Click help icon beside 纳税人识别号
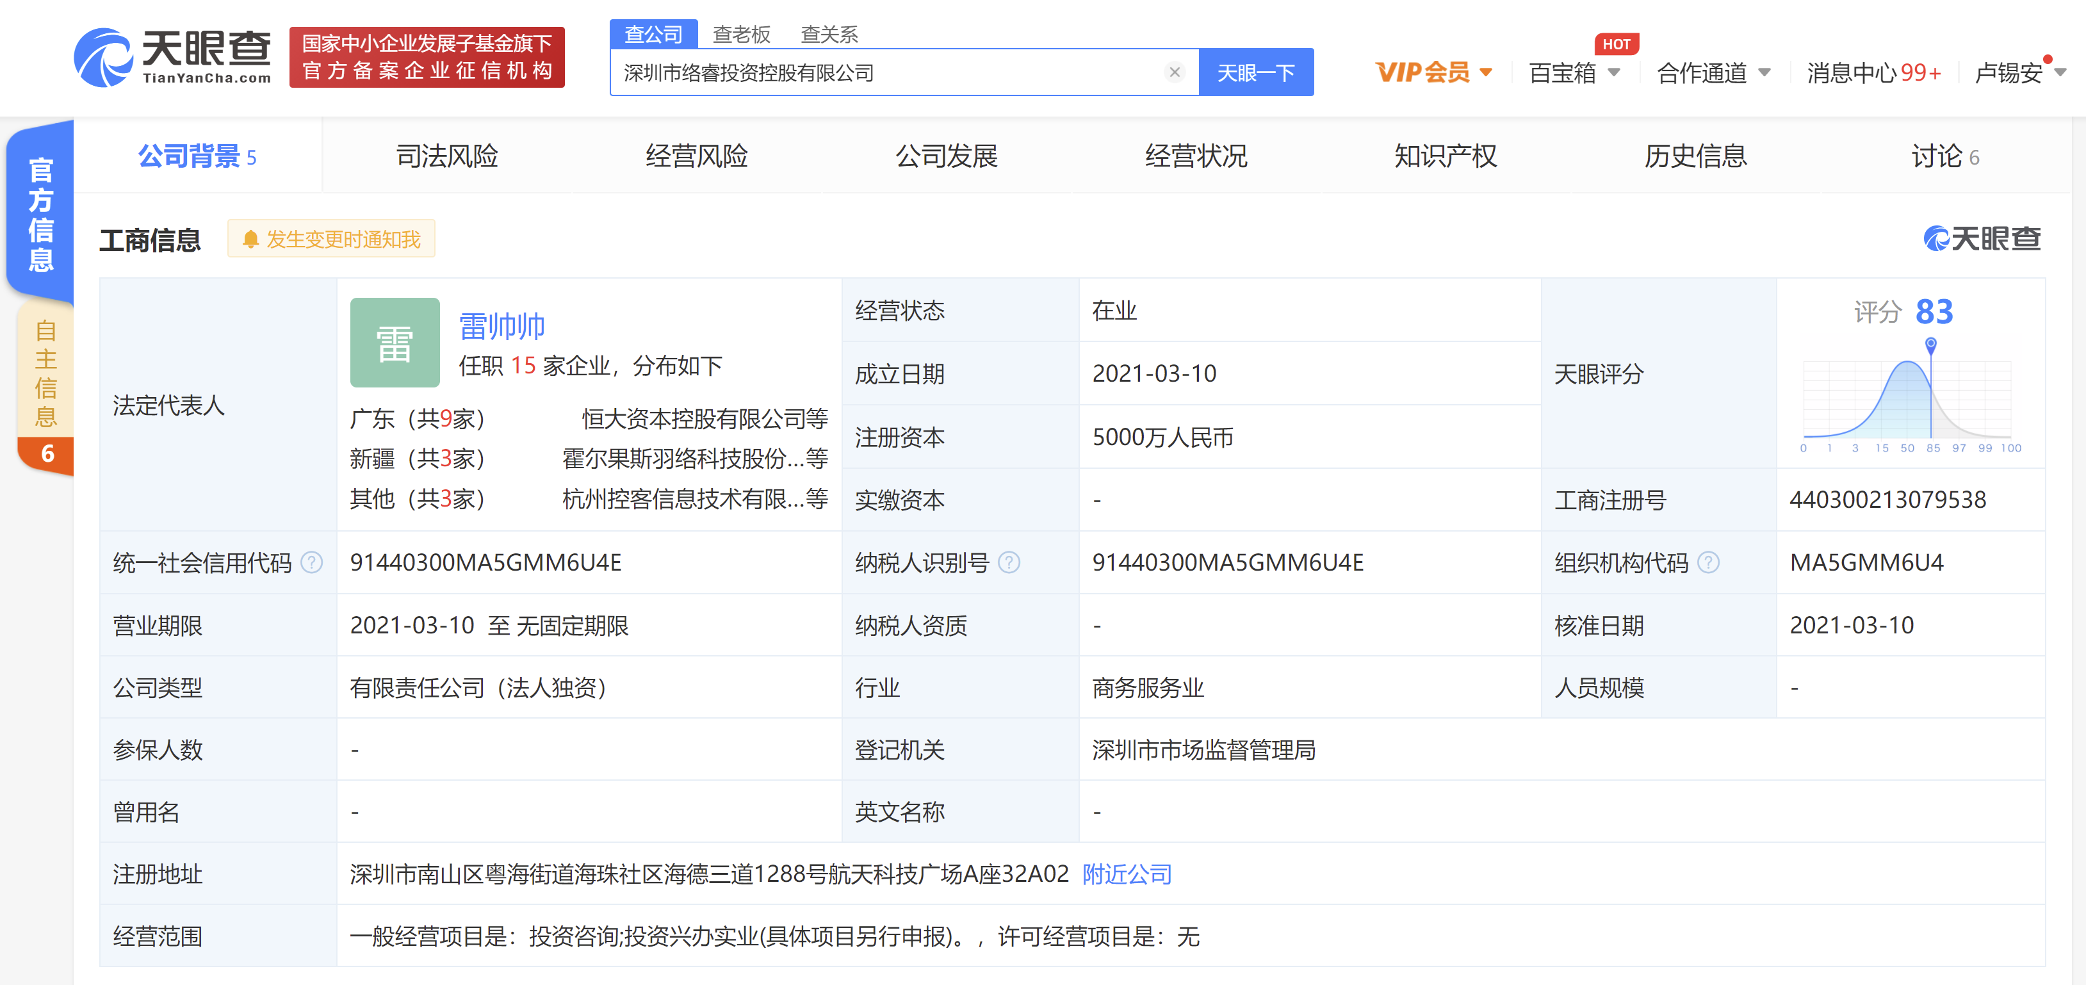 pyautogui.click(x=1009, y=562)
